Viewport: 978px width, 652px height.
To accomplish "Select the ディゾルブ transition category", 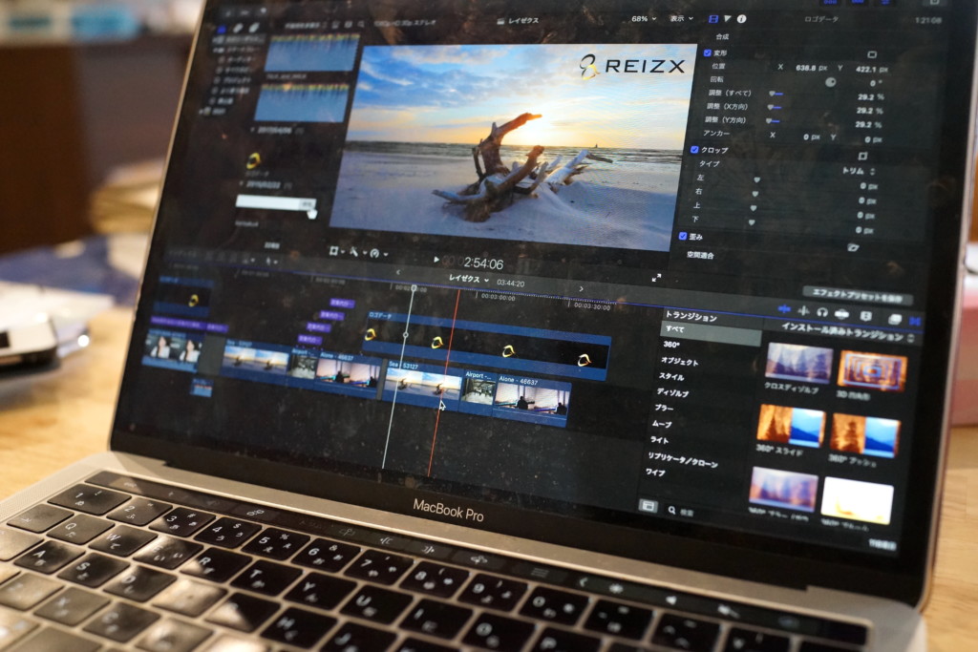I will tap(673, 392).
